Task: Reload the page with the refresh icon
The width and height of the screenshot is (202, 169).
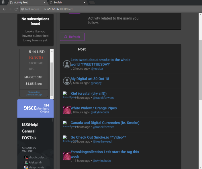Action: coord(16,9)
